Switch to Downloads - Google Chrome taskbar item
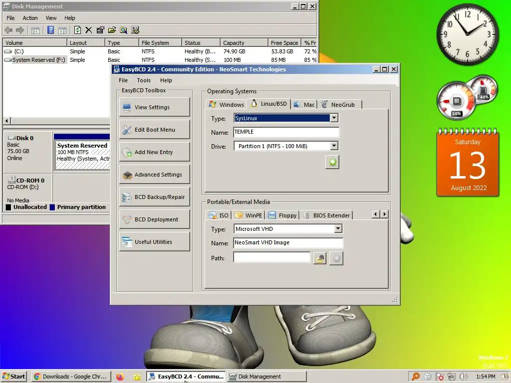511x383 pixels. (x=71, y=377)
